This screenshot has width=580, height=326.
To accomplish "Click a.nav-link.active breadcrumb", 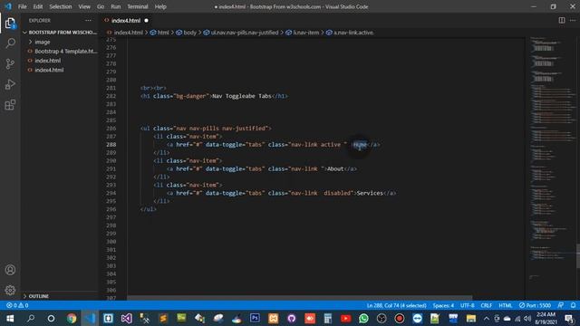I will pos(353,33).
